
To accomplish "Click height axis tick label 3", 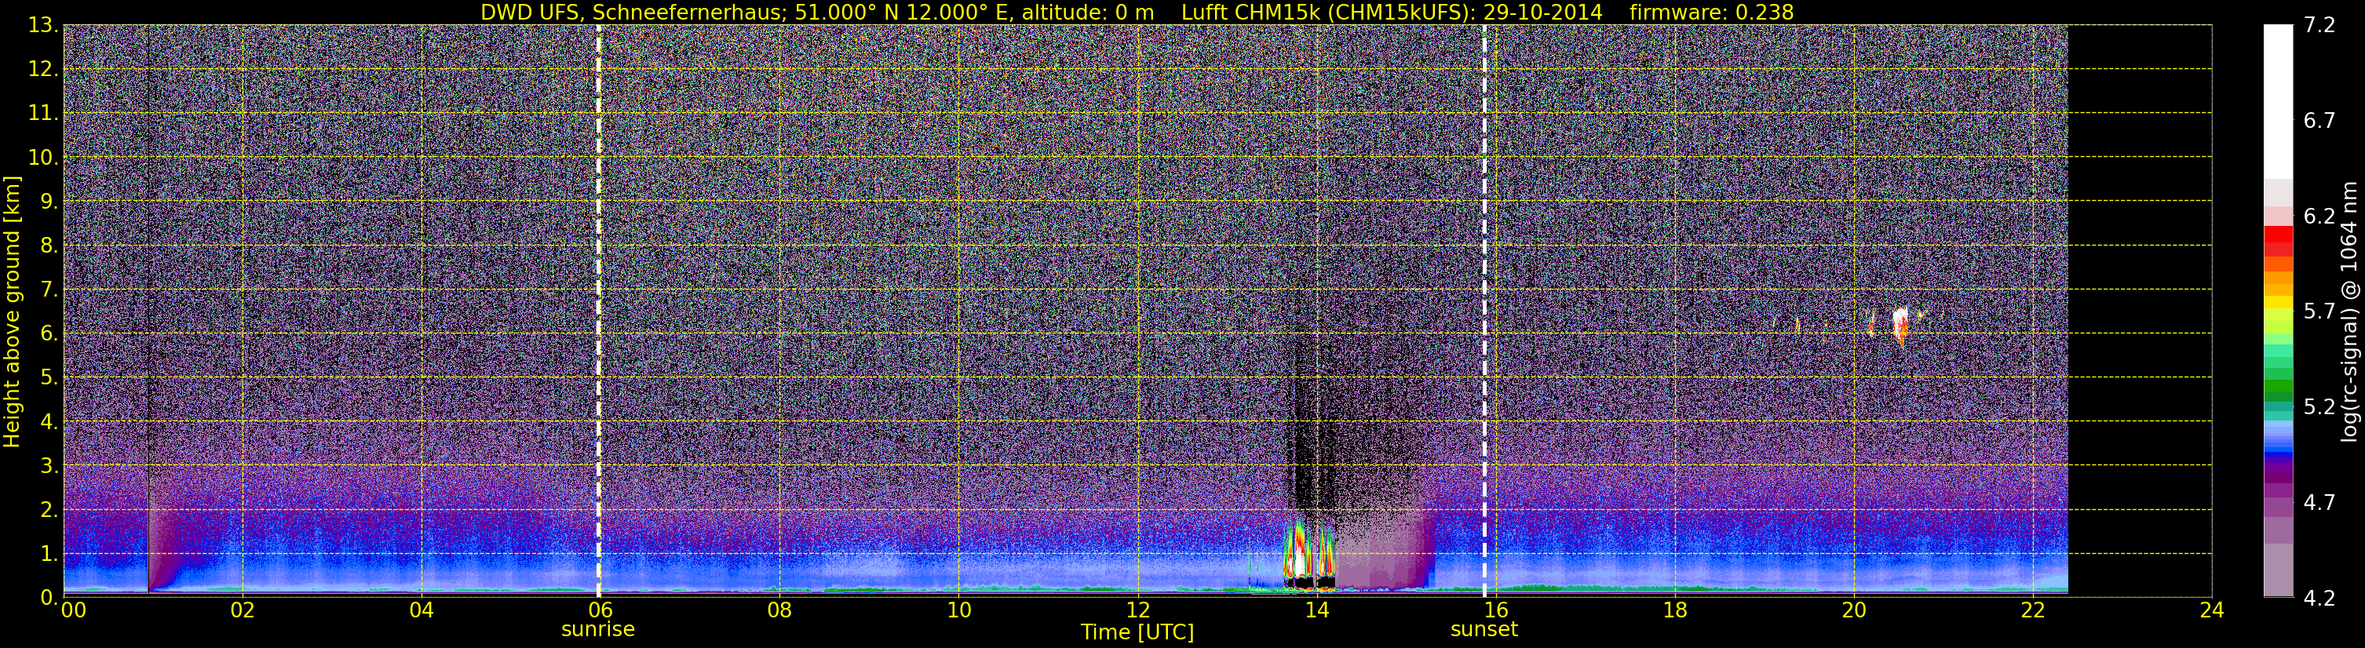I will (49, 466).
